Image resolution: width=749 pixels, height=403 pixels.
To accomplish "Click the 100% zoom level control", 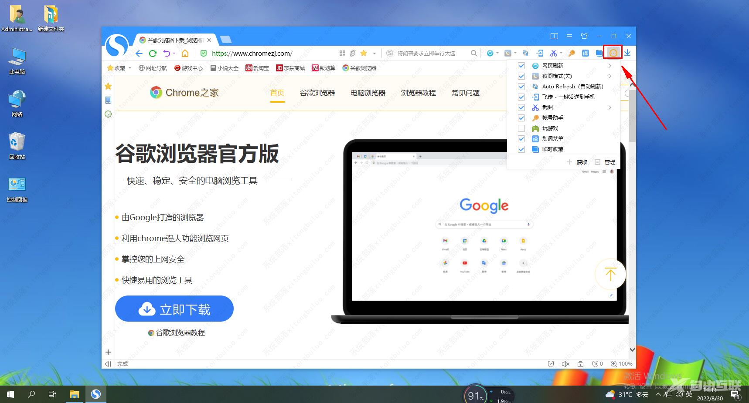I will click(622, 364).
